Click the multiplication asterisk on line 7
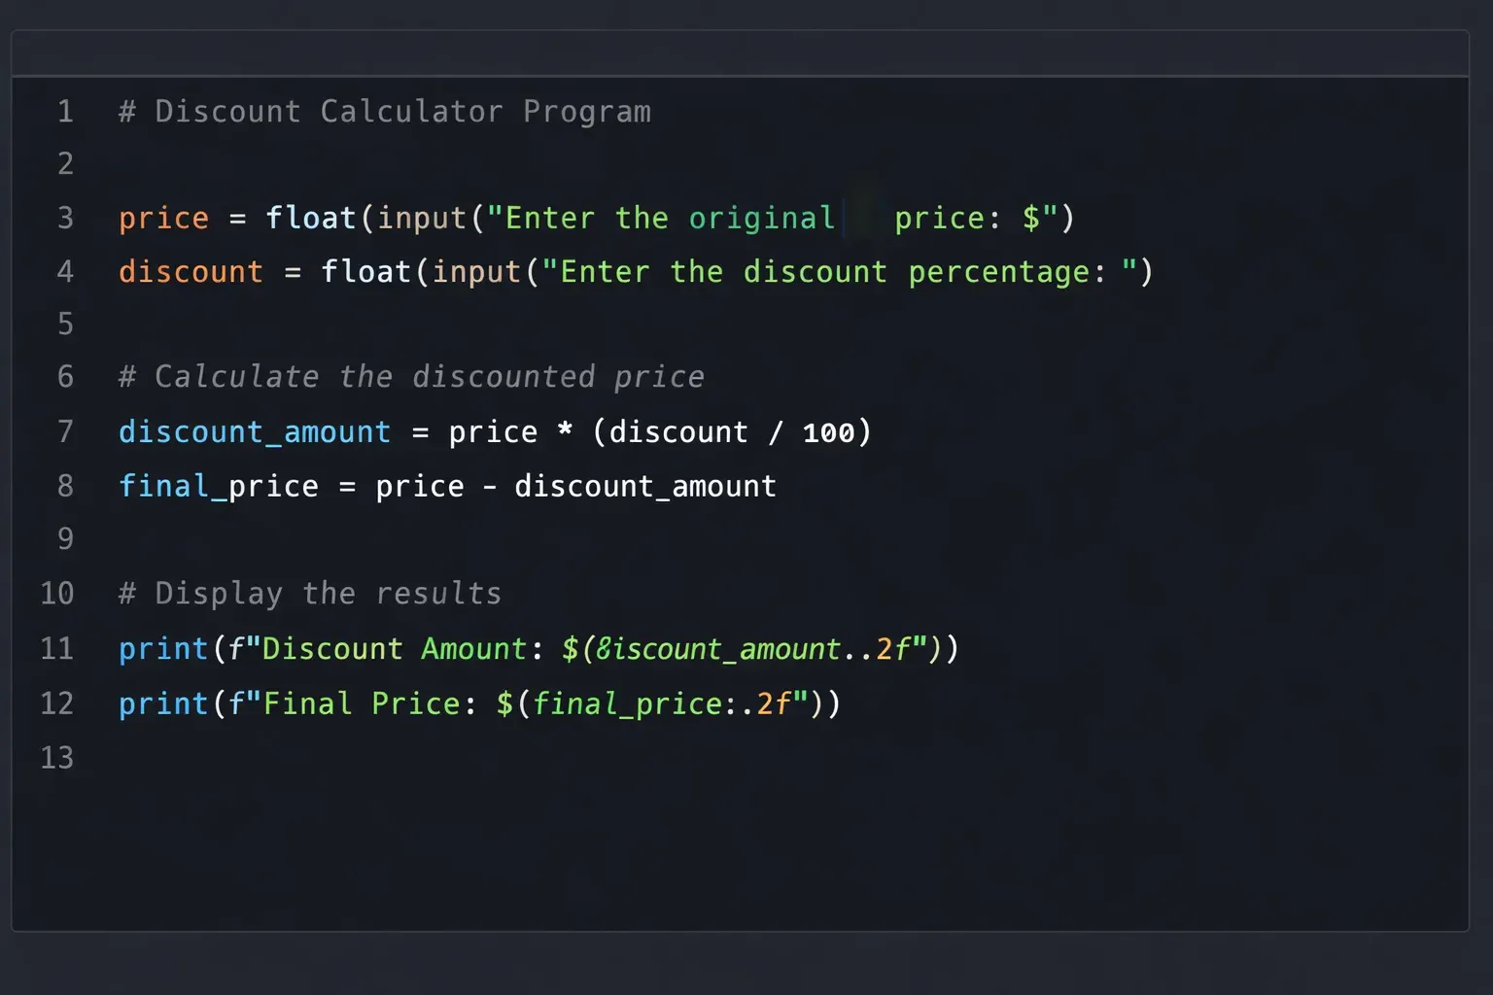 pyautogui.click(x=565, y=430)
